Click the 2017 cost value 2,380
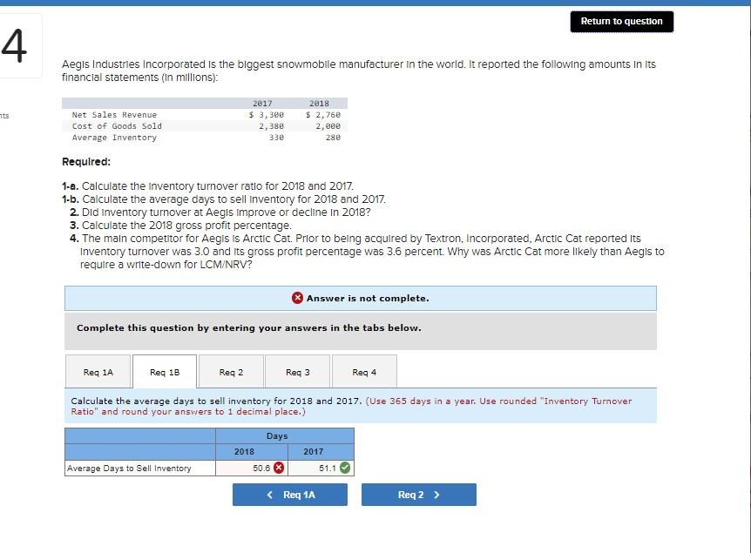Image resolution: width=751 pixels, height=553 pixels. coord(272,126)
